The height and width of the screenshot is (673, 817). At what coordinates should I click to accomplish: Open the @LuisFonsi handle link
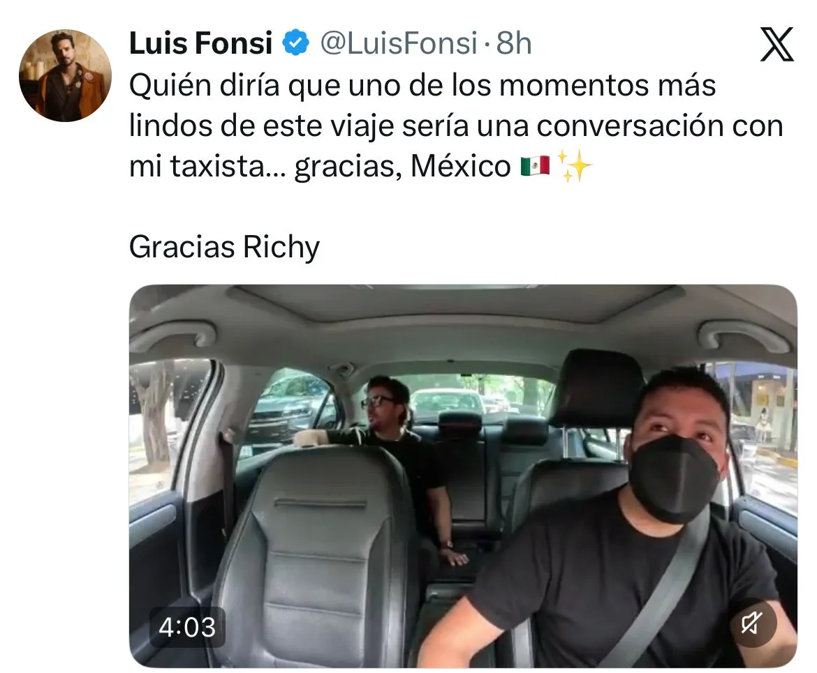(399, 43)
